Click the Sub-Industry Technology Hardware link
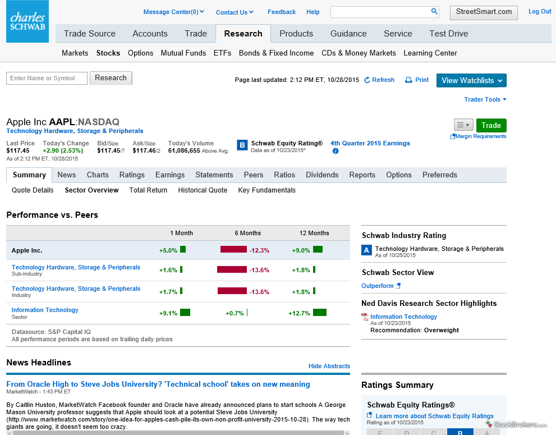The width and height of the screenshot is (556, 435). [x=76, y=268]
